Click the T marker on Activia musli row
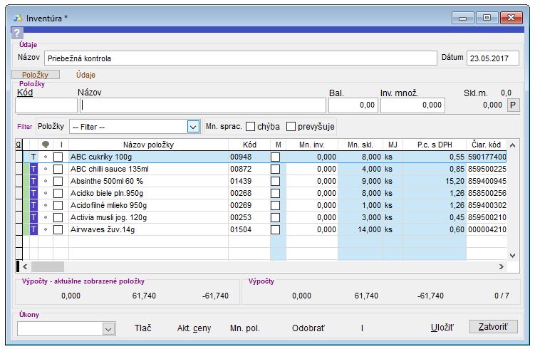This screenshot has width=535, height=349. [x=33, y=217]
